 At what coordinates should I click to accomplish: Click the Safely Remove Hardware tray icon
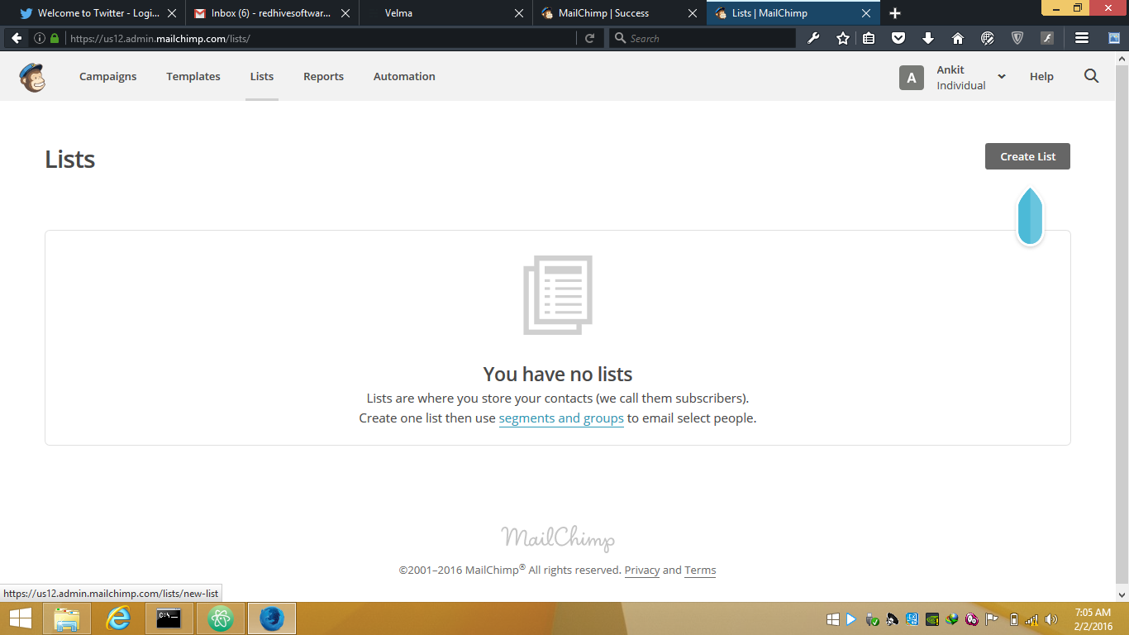click(x=872, y=619)
